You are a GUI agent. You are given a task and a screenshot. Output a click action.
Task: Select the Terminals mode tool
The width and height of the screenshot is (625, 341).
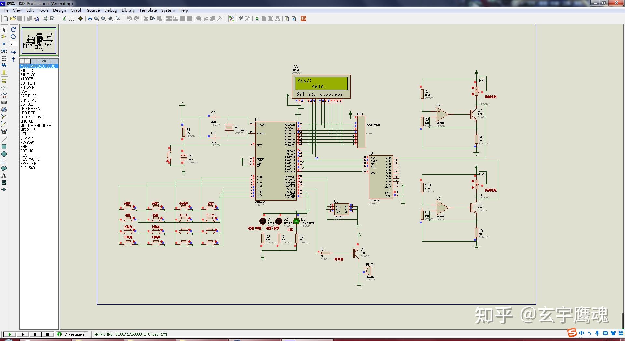[x=4, y=80]
